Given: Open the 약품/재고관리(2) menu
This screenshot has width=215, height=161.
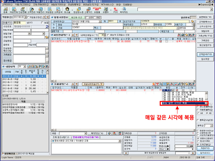Looking at the screenshot, I should [x=23, y=5].
